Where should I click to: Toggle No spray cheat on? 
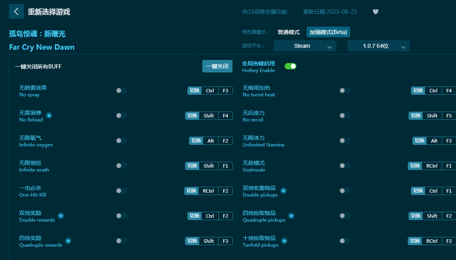(x=122, y=90)
